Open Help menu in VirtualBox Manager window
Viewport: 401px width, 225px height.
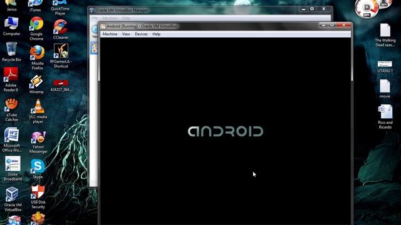(126, 18)
